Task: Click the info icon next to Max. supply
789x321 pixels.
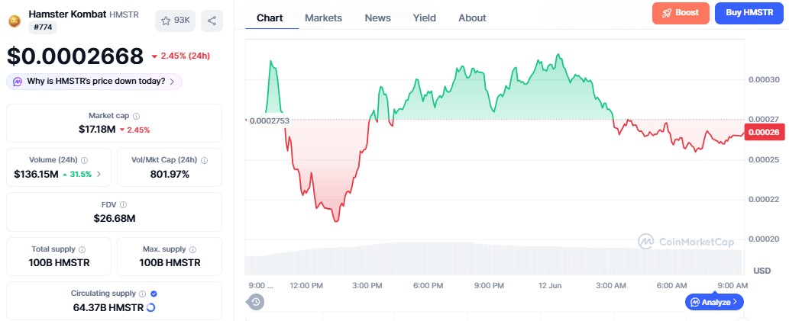Action: coord(193,249)
